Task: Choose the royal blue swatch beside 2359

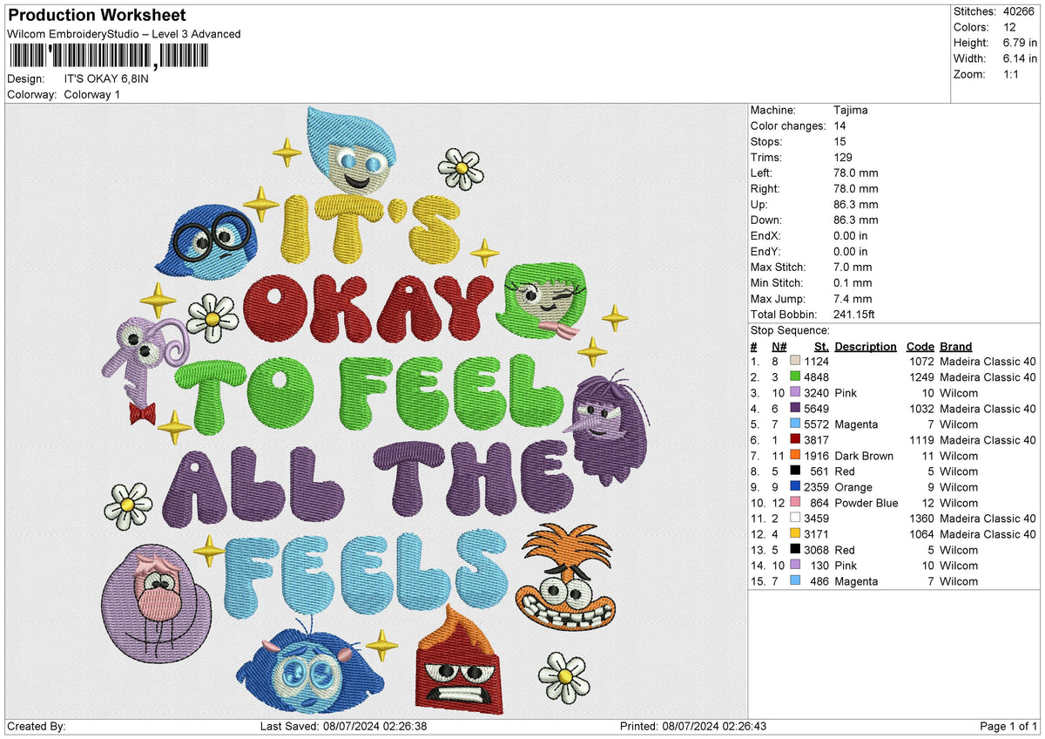Action: pos(795,487)
